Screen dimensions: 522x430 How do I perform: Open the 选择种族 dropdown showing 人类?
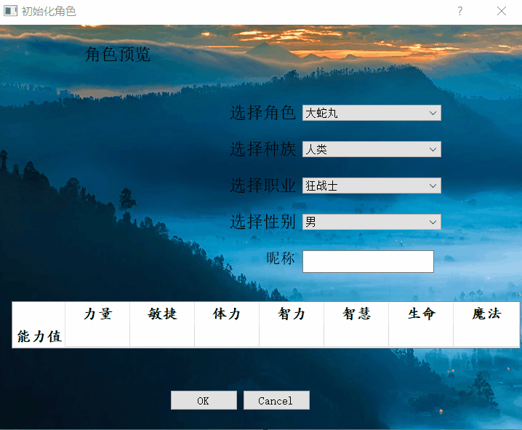372,149
